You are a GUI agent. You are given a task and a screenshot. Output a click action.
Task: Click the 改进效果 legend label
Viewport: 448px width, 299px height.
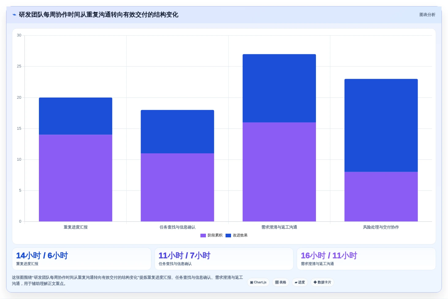point(240,236)
